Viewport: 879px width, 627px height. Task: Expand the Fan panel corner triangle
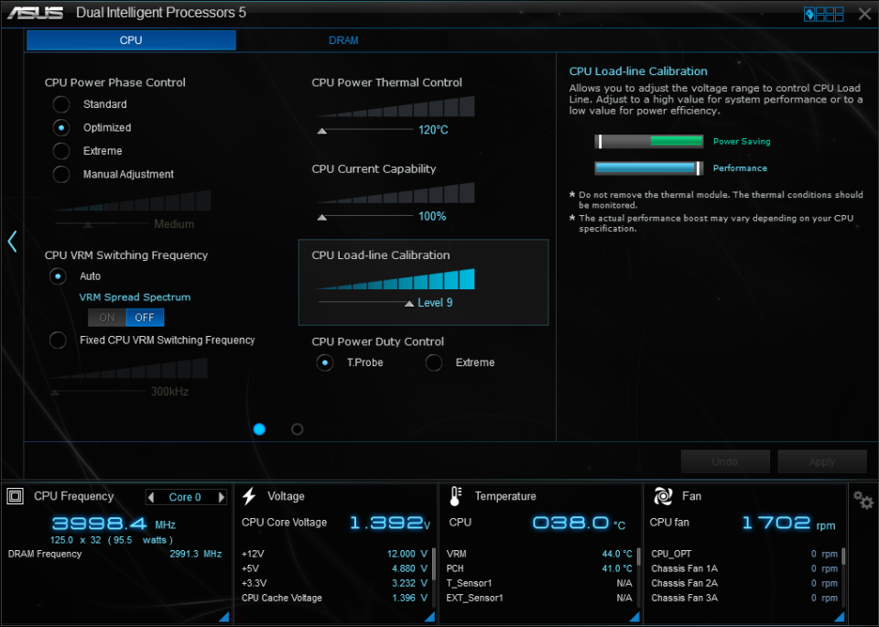coord(840,616)
